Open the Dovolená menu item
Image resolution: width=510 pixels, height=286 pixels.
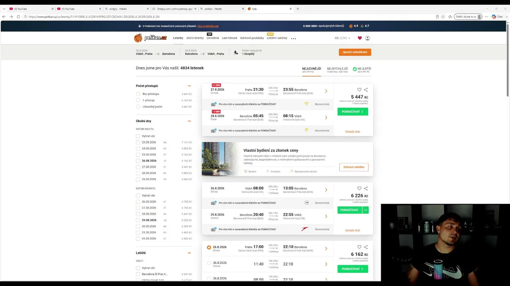pos(213,38)
